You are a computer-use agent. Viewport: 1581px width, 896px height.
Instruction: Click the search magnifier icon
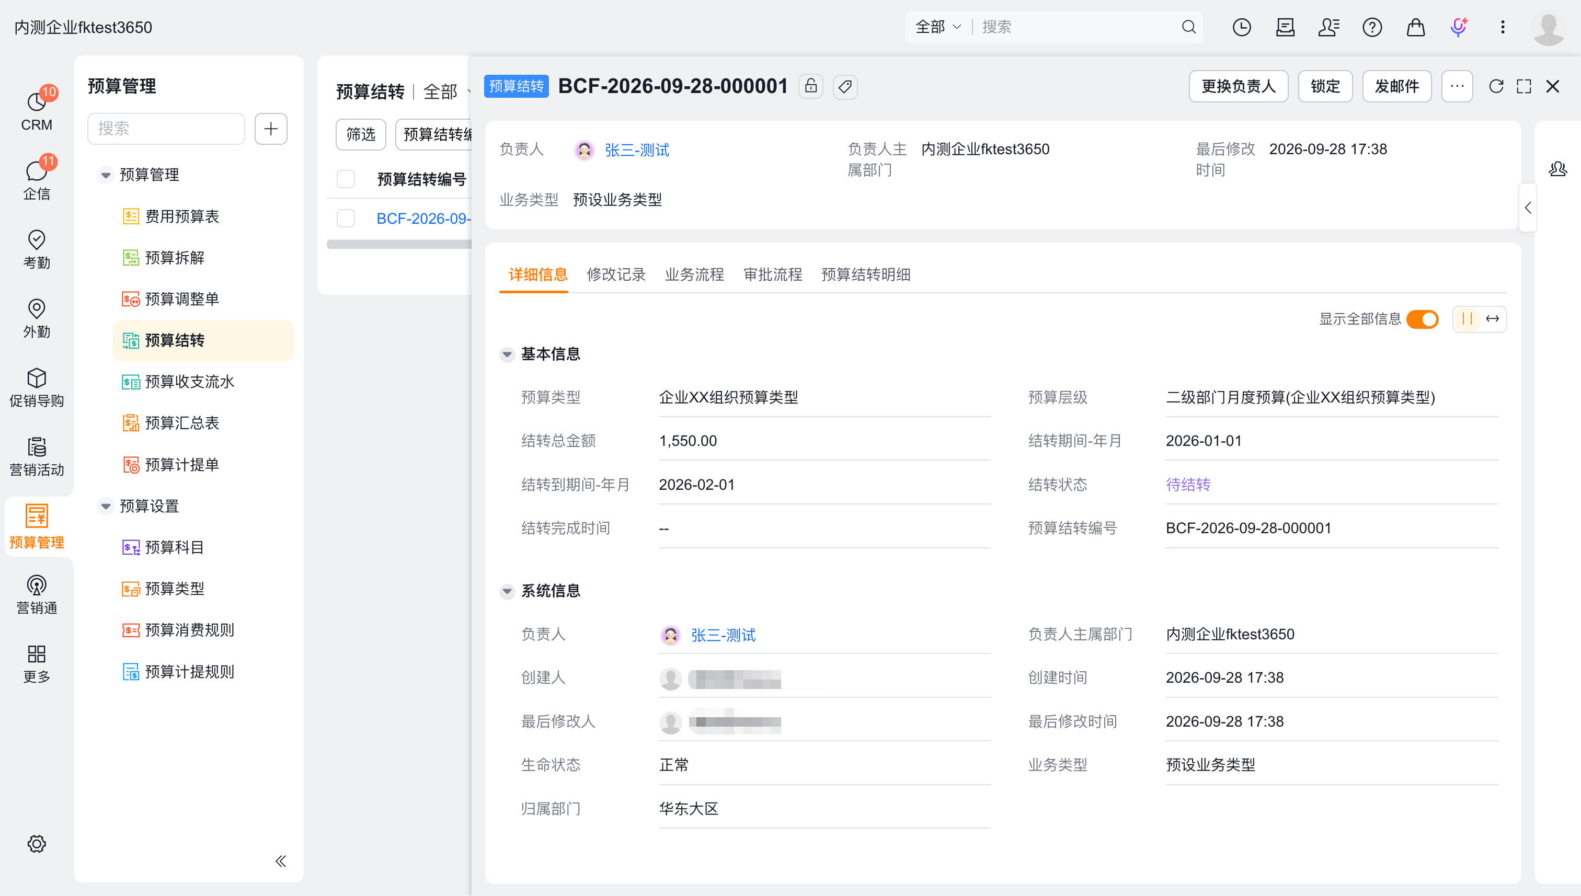(1189, 27)
